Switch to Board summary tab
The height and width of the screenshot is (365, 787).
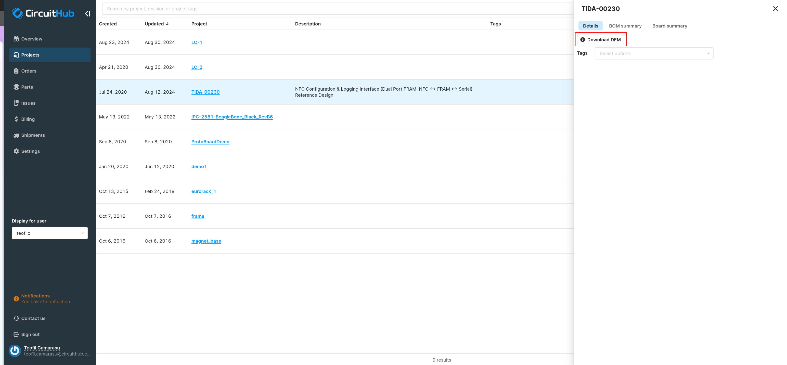coord(669,25)
